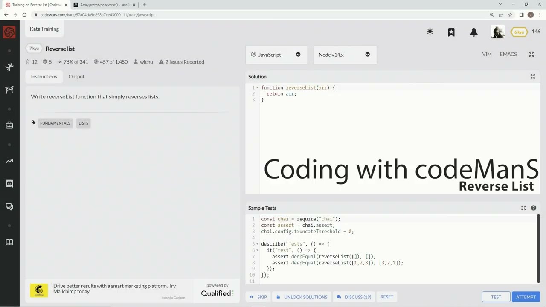Viewport: 546px width, 307px height.
Task: Collapse code fold arrow on solution line 1
Action: [x=257, y=88]
